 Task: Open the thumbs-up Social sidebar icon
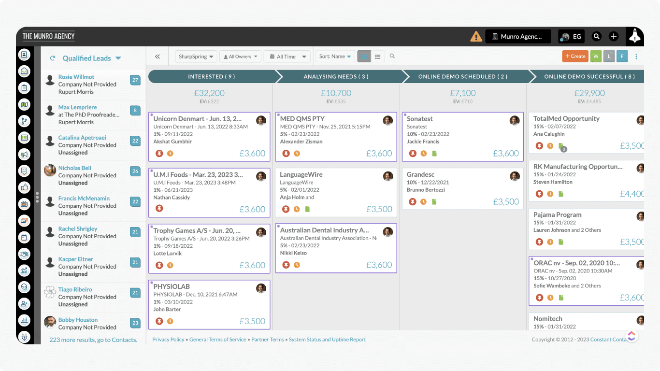coord(24,187)
